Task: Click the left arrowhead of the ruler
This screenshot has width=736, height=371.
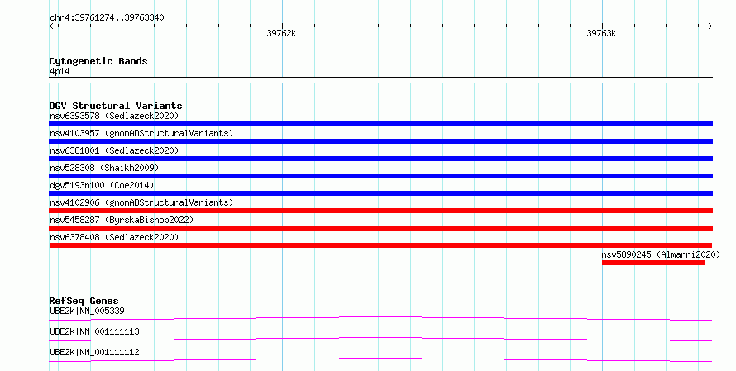Action: [x=53, y=26]
